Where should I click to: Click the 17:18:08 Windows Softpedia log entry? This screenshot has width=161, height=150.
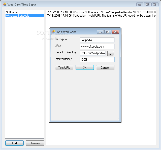[x=101, y=12]
